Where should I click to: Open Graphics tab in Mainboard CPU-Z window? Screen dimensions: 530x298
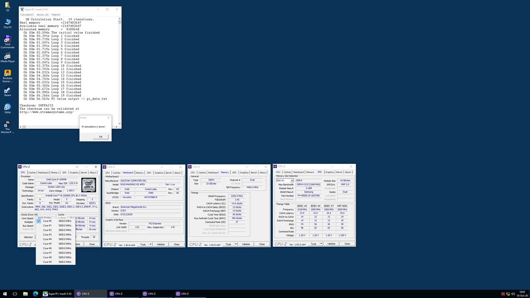(159, 173)
